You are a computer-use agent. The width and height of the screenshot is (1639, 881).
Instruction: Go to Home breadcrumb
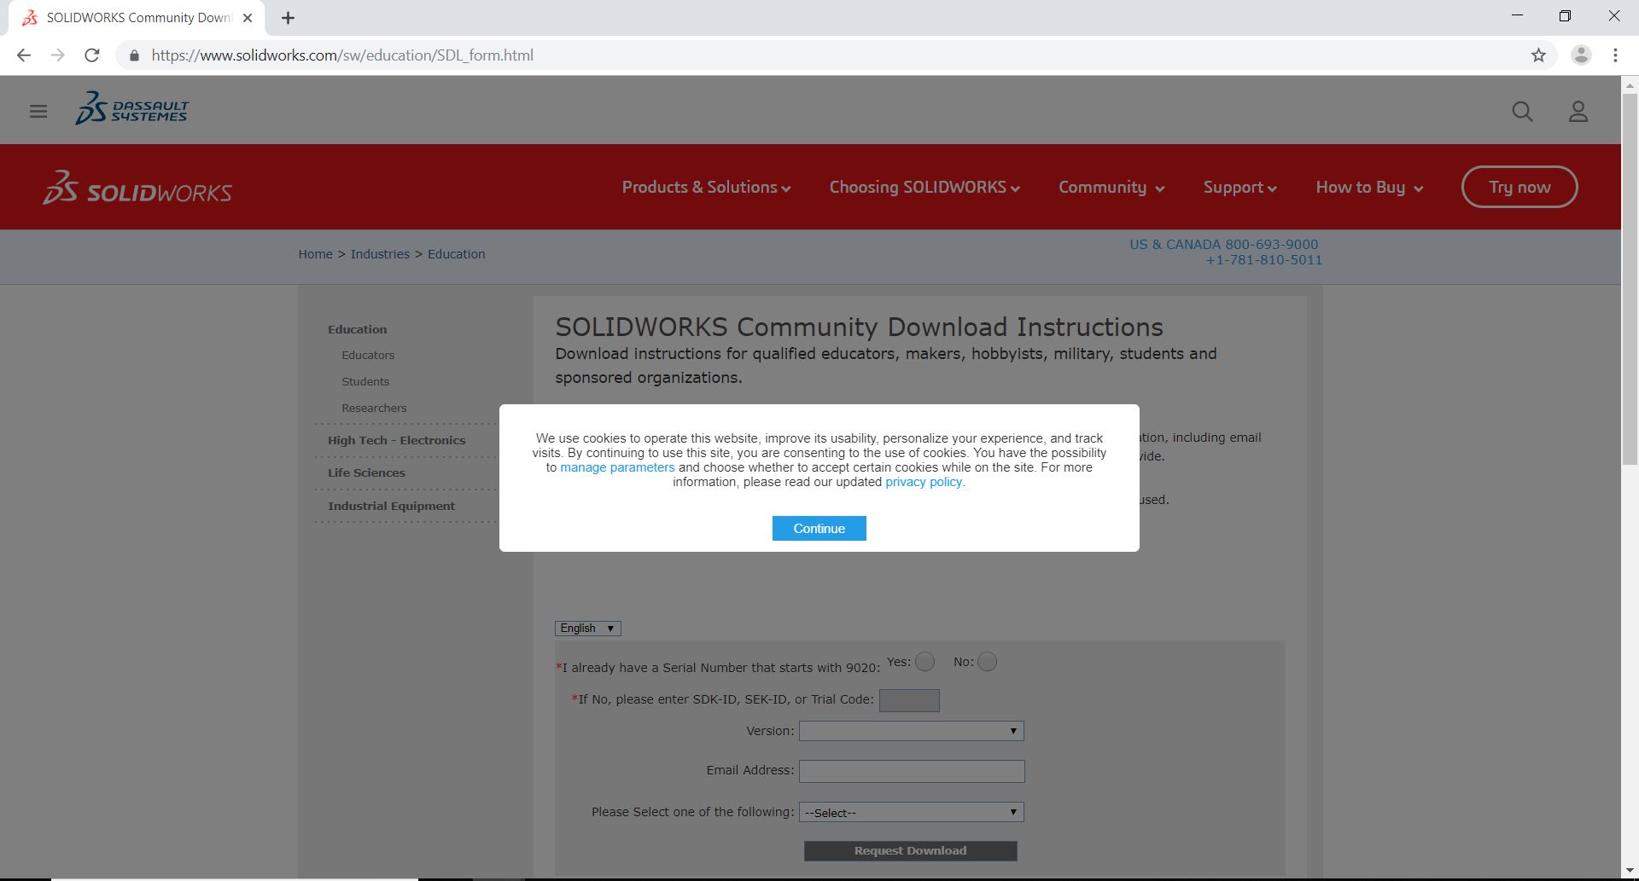click(x=315, y=254)
